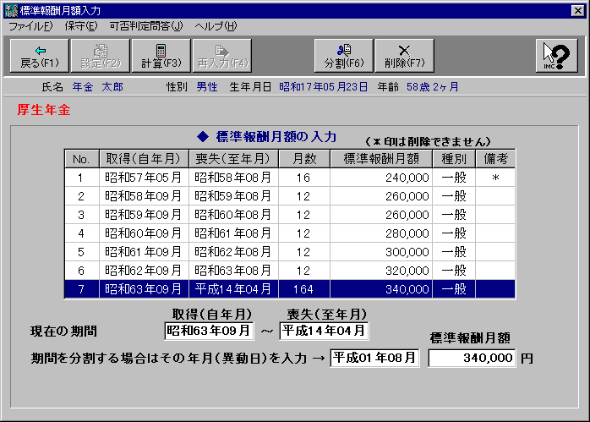Open the 可否判定問答(J) menu

click(x=146, y=26)
